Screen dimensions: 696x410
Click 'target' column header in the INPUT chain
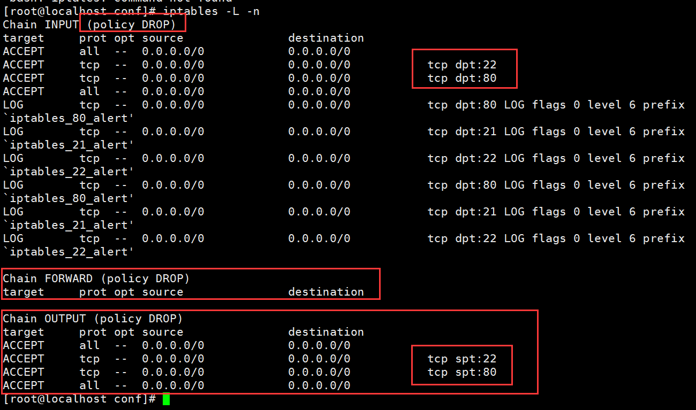[24, 38]
